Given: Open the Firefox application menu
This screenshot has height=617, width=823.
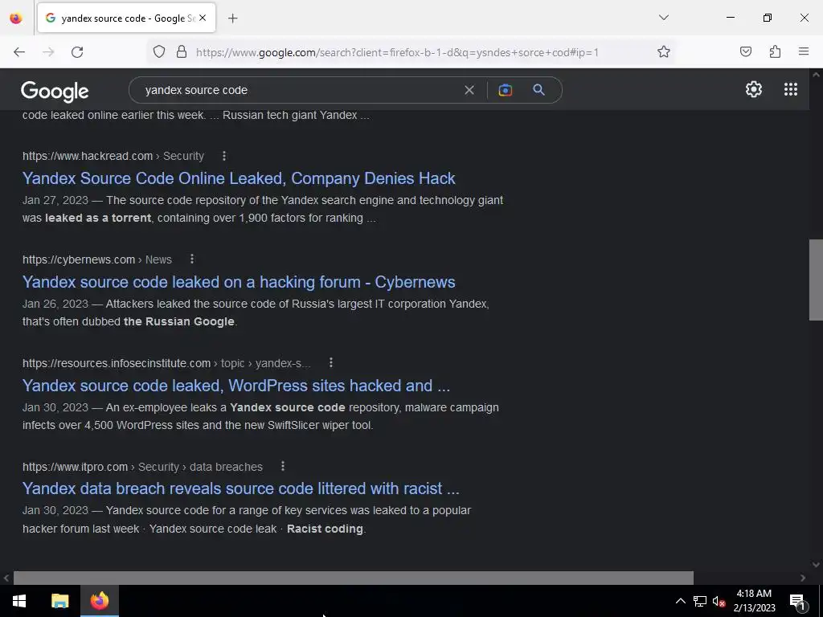Looking at the screenshot, I should tap(804, 52).
